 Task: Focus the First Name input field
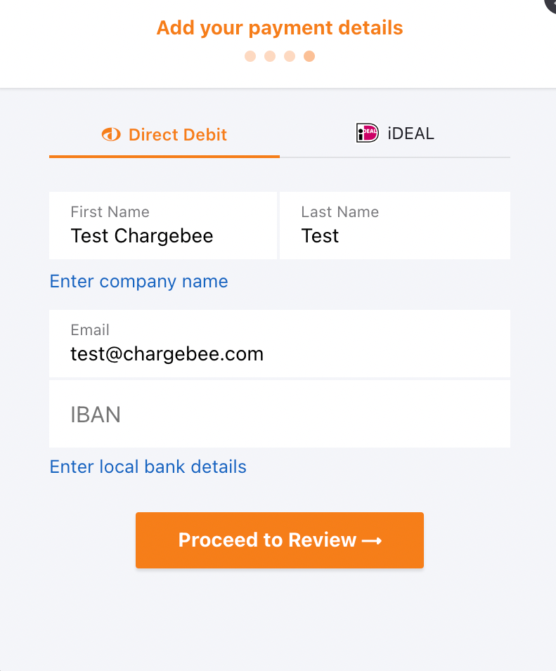click(x=163, y=226)
